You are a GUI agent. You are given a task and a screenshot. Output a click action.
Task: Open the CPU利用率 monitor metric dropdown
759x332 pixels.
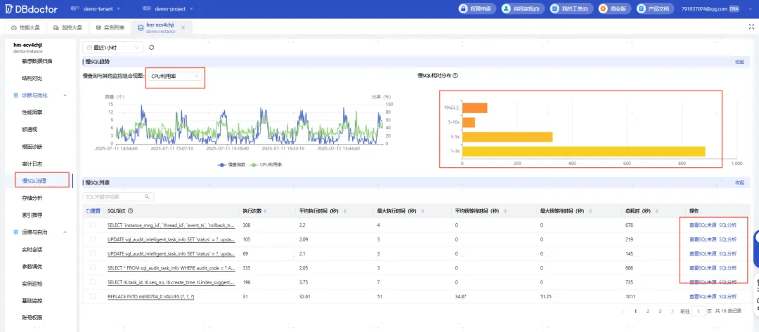click(x=175, y=76)
